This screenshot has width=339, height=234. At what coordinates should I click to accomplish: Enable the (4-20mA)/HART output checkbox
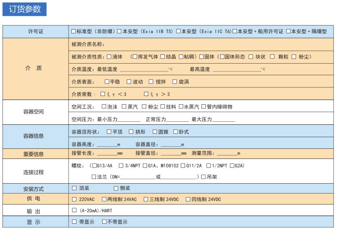click(74, 211)
